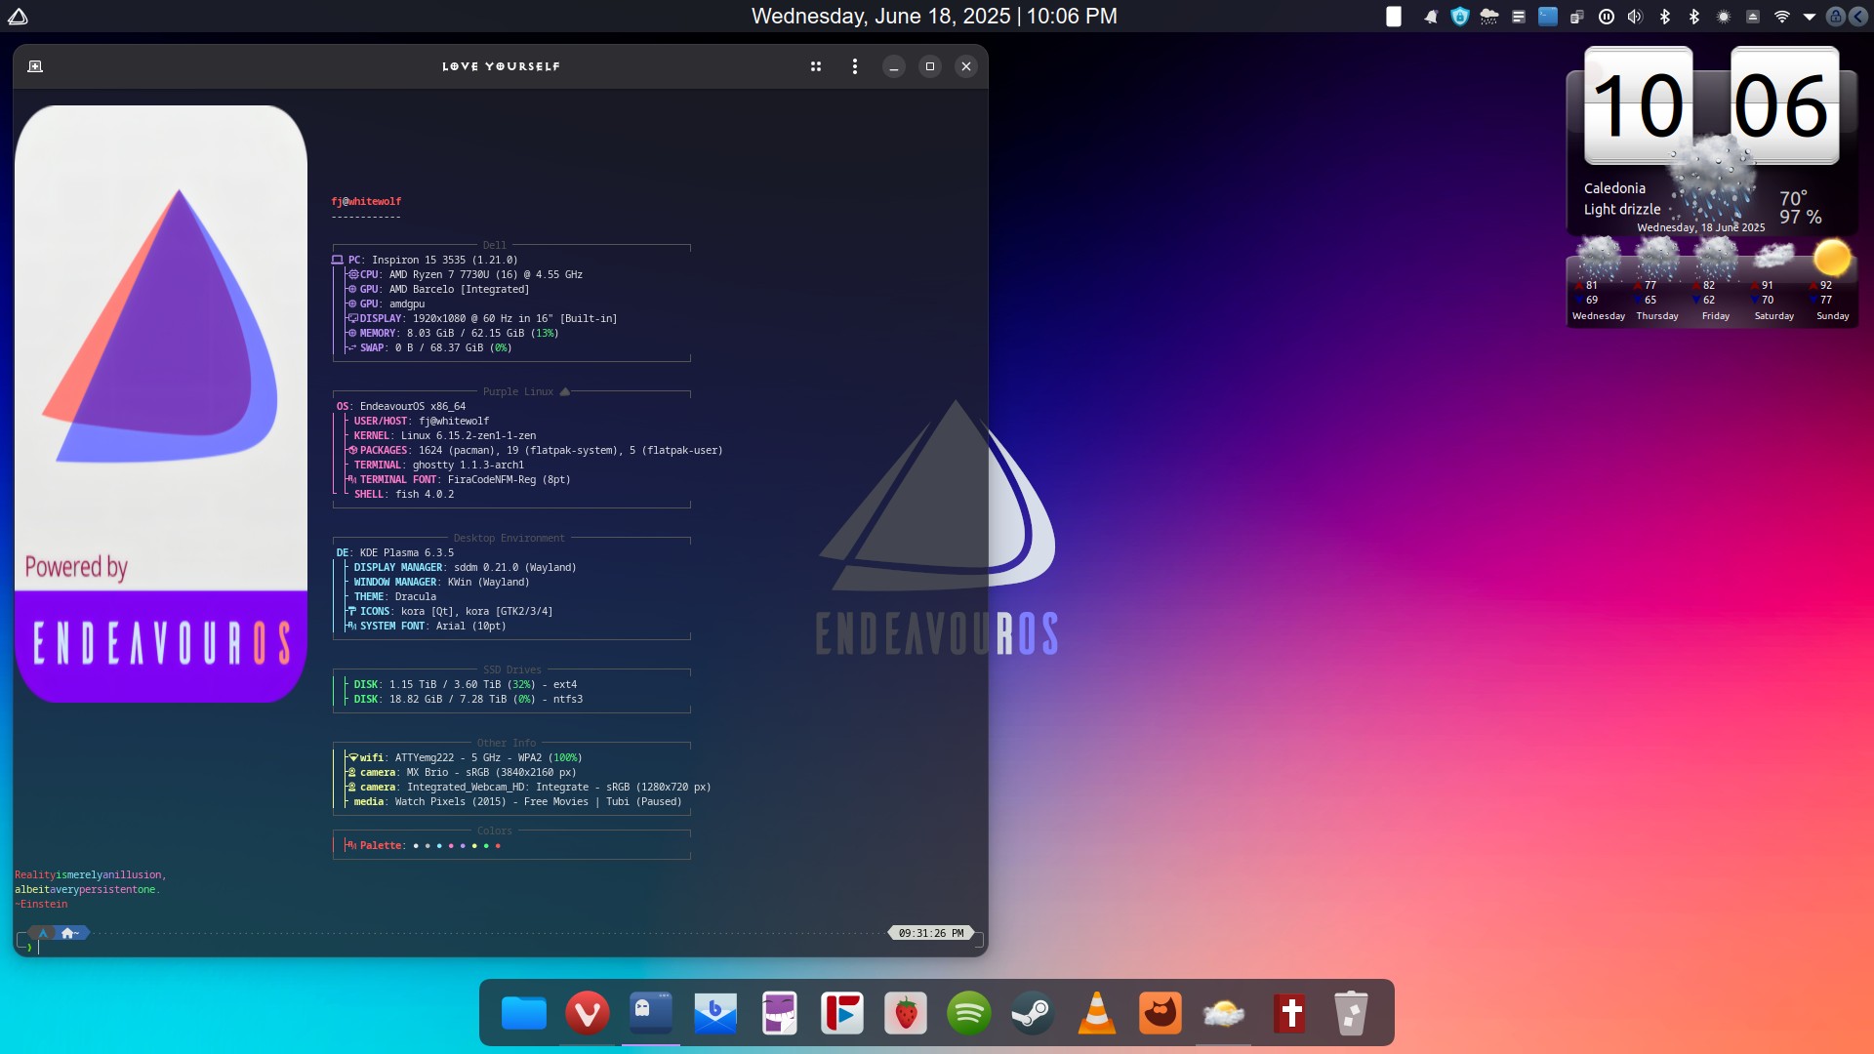
Task: Open the notifications bell in the tray
Action: [1431, 17]
